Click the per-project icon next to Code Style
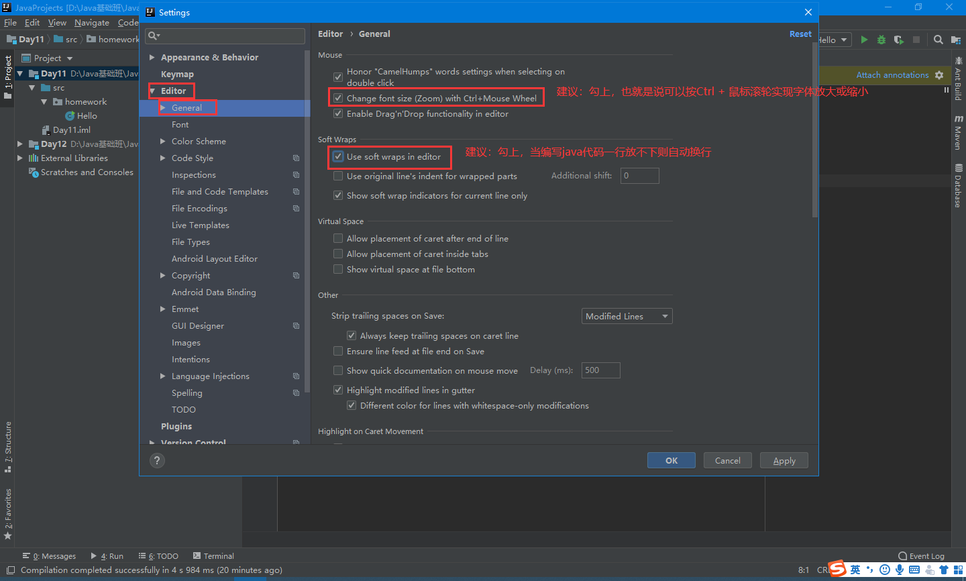This screenshot has width=966, height=581. [296, 158]
